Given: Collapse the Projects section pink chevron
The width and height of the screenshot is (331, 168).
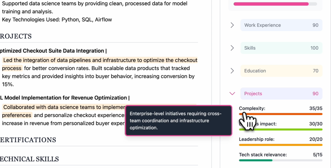Looking at the screenshot, I should coord(232,94).
